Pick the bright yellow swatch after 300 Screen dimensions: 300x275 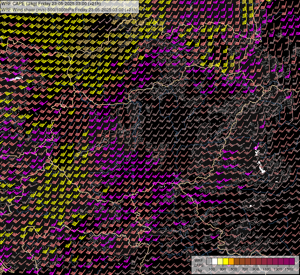tap(226, 261)
